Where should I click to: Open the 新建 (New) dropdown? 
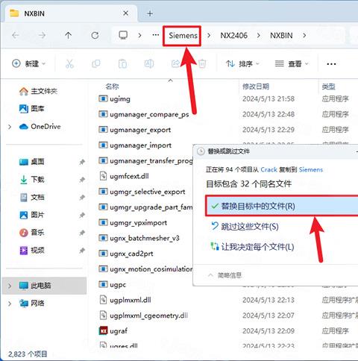(x=29, y=64)
